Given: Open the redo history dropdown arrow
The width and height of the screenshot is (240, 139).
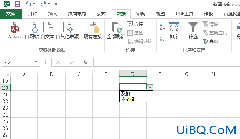Looking at the screenshot, I should click(x=49, y=4).
